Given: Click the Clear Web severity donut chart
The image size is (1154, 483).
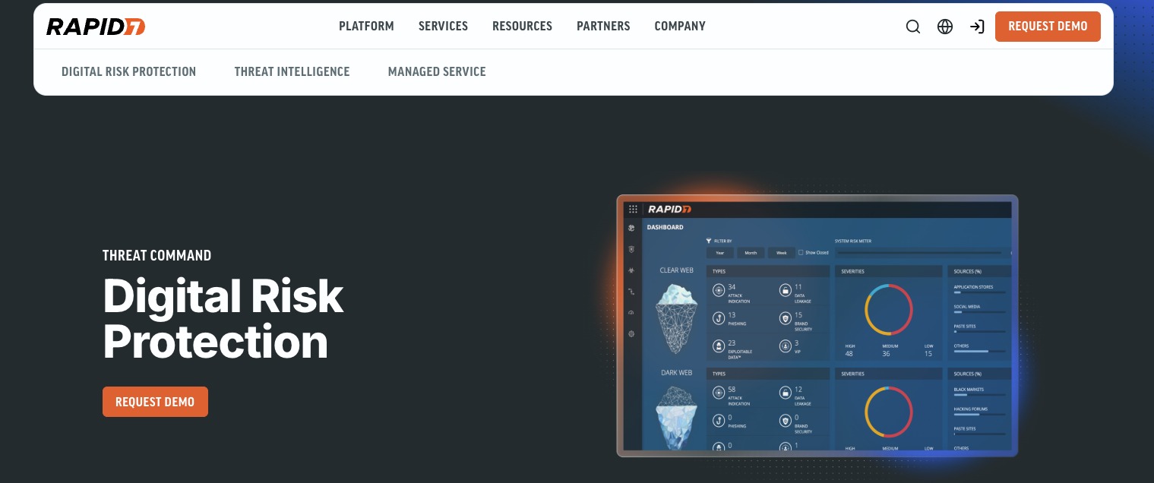Looking at the screenshot, I should [887, 310].
